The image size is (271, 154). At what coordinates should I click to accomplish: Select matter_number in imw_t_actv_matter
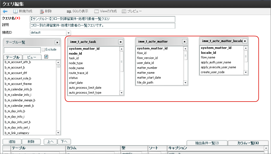click(147, 68)
